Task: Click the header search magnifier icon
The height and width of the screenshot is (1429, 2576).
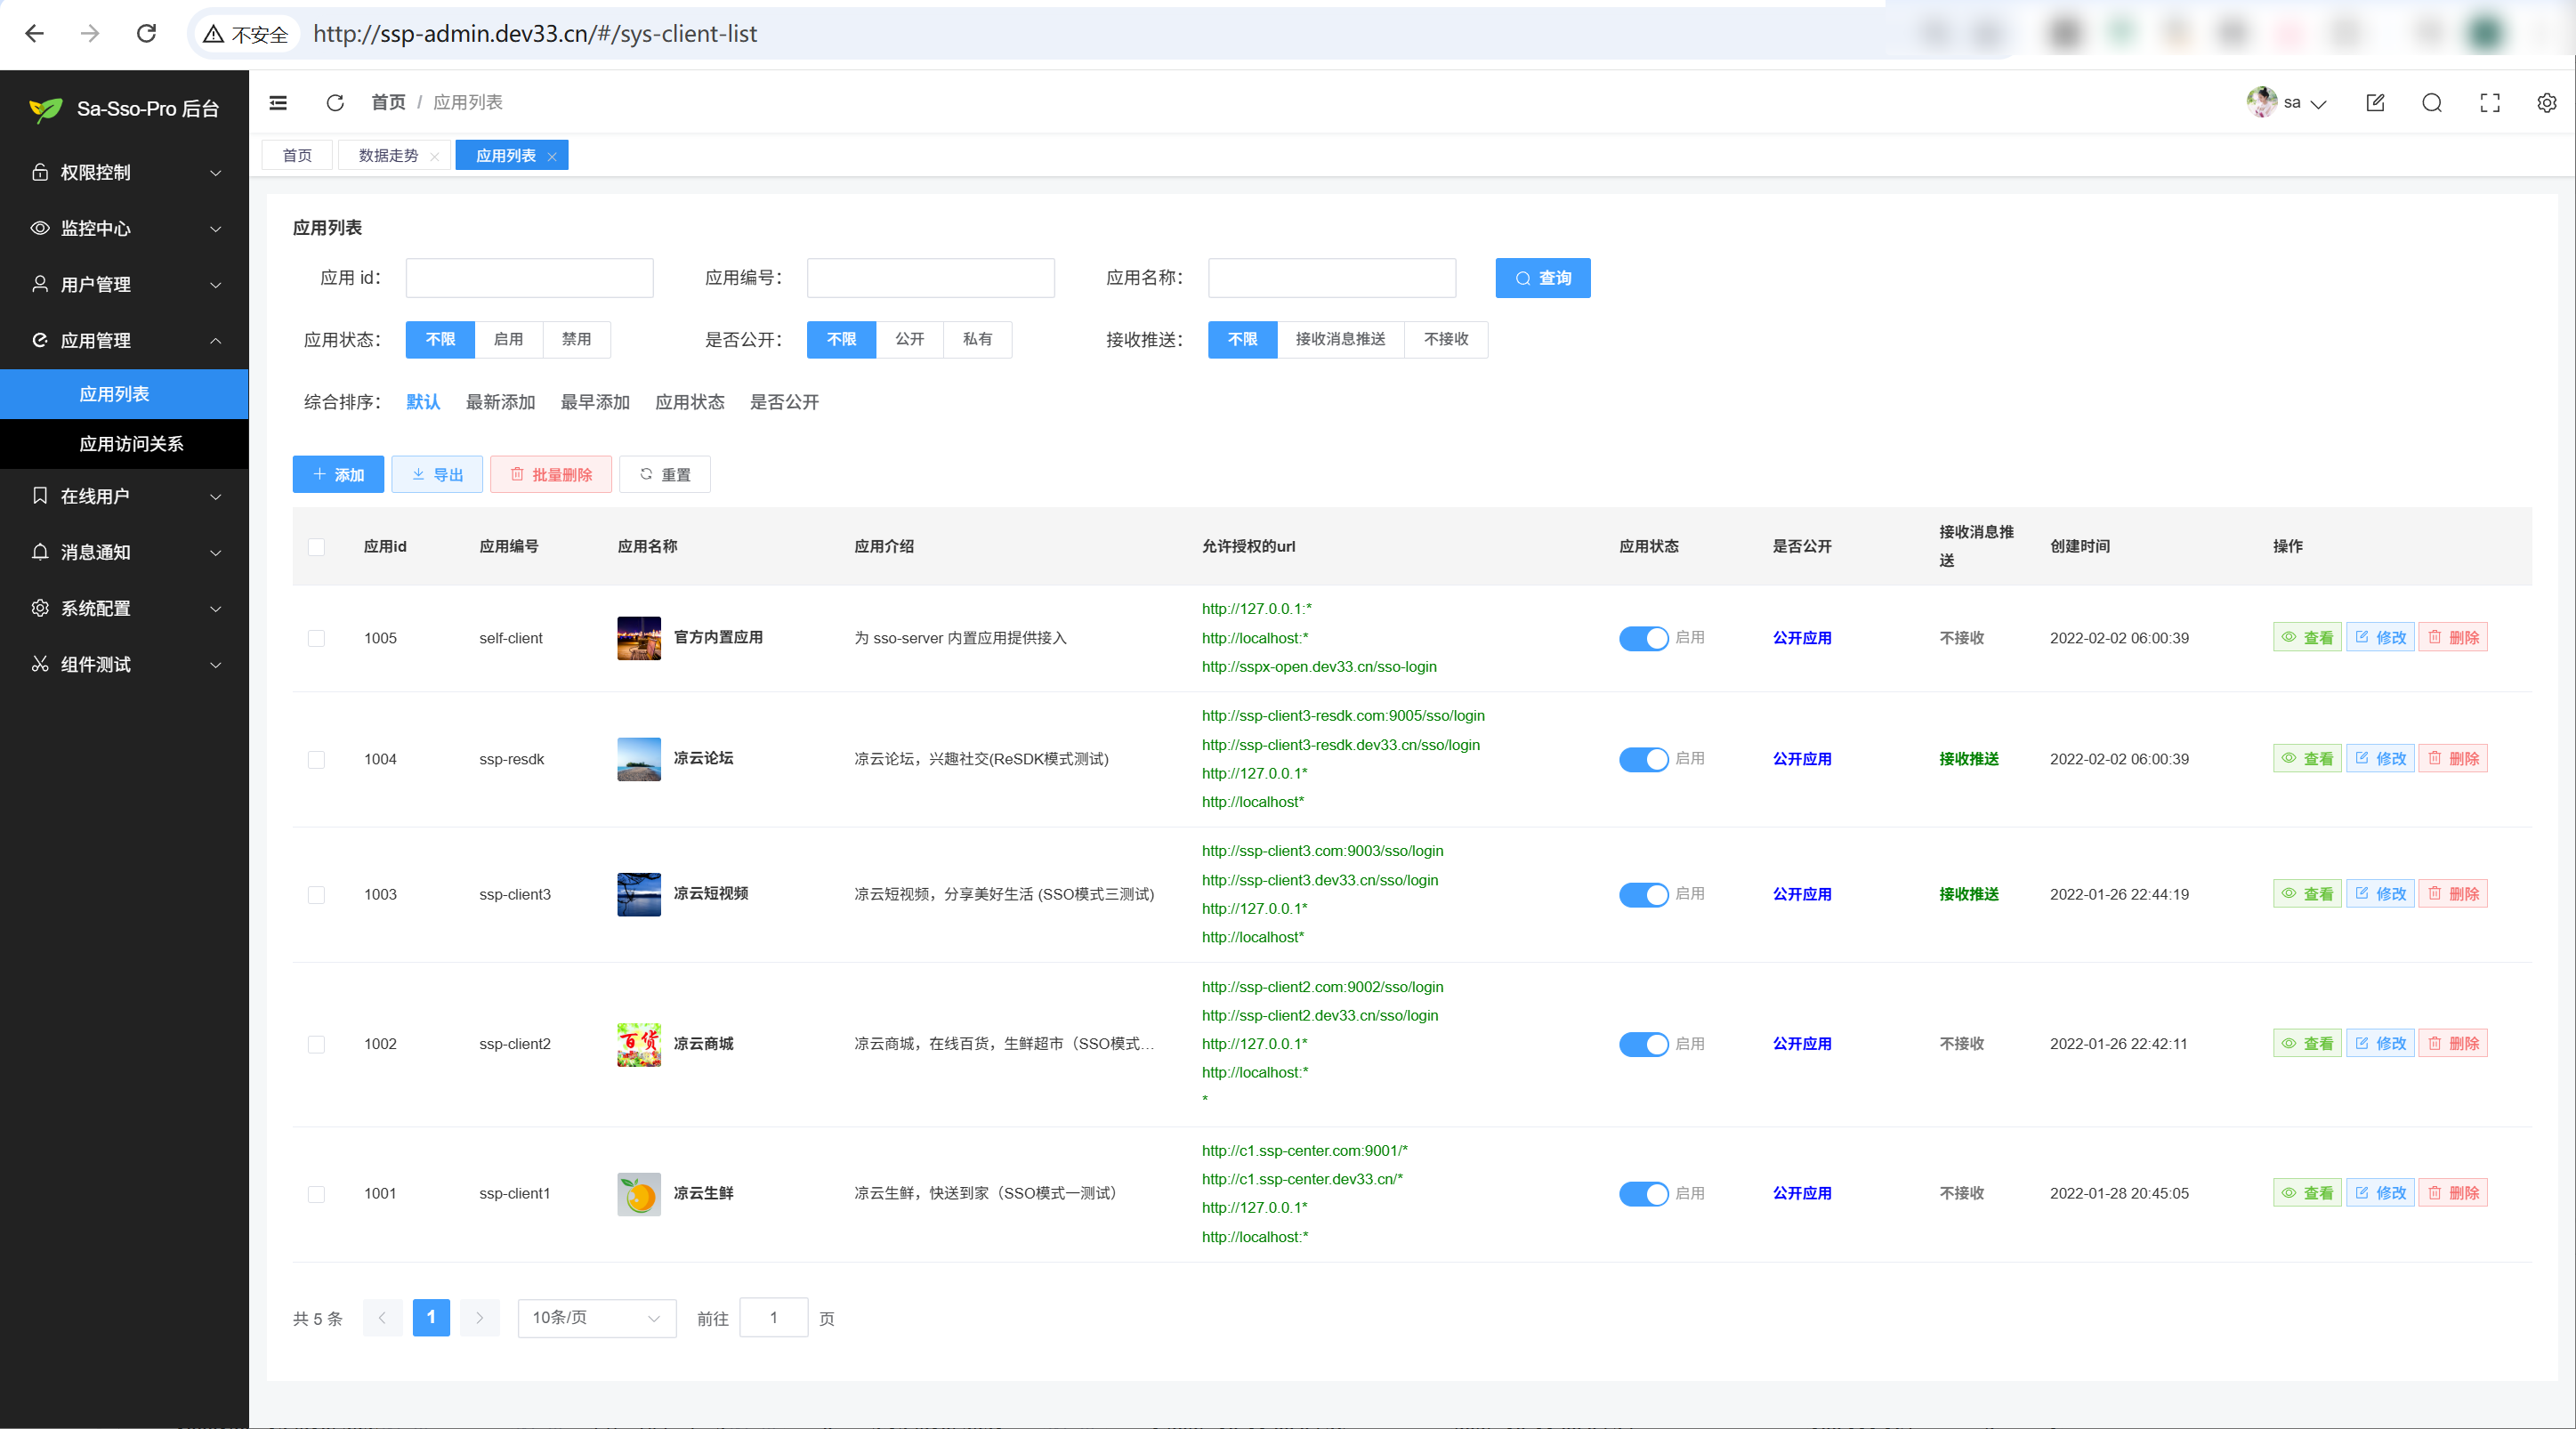Action: click(x=2432, y=102)
